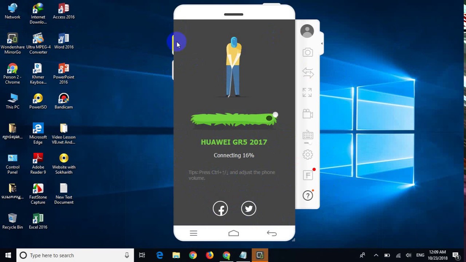Select the Network desktop icon
Image resolution: width=466 pixels, height=262 pixels.
point(12,11)
